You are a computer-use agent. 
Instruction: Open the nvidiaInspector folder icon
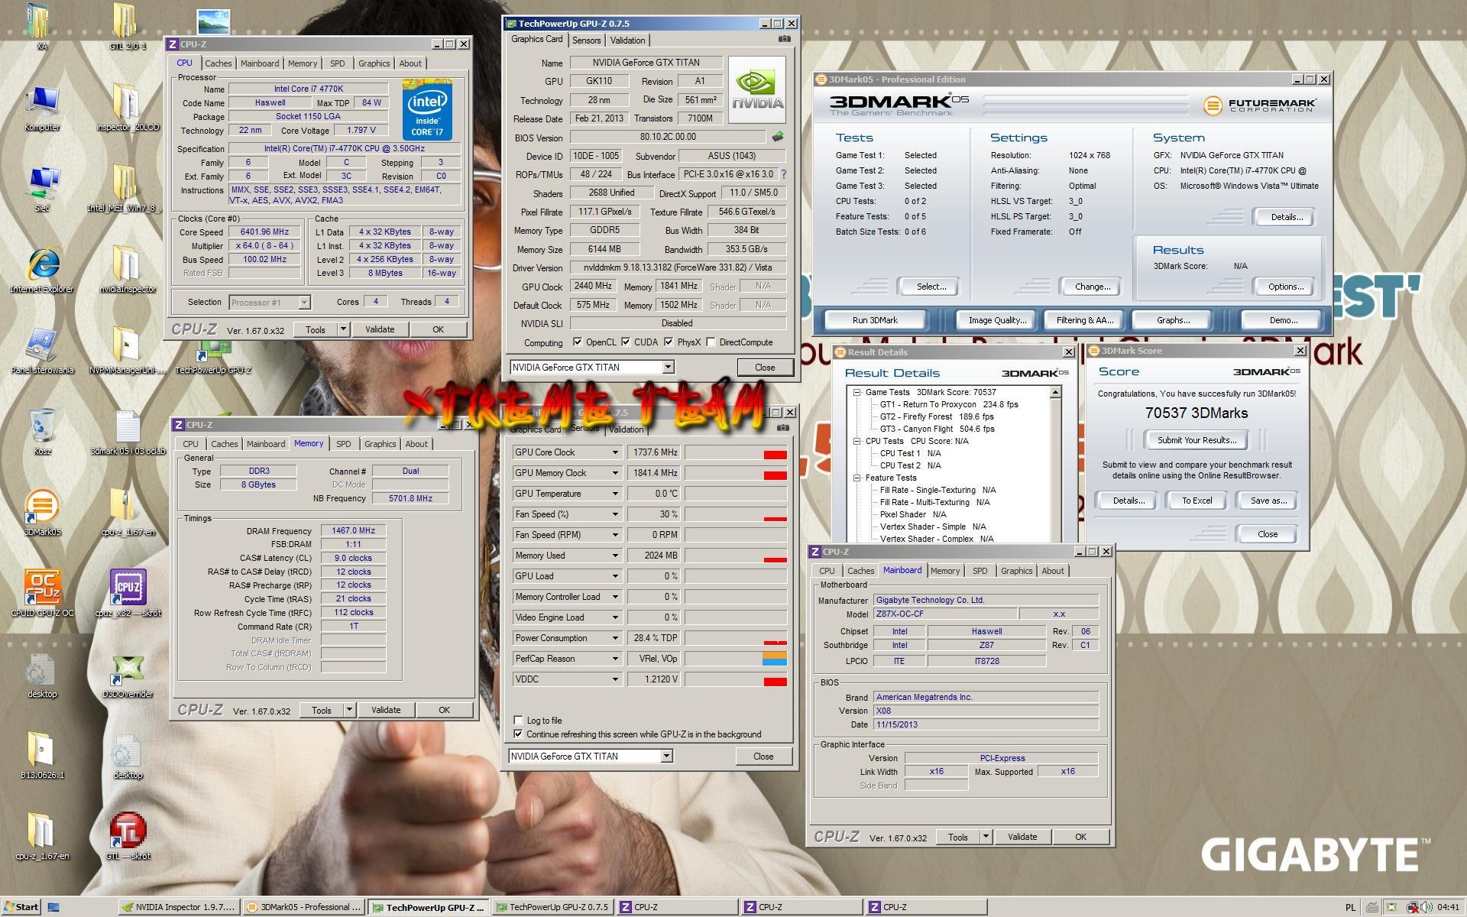128,269
